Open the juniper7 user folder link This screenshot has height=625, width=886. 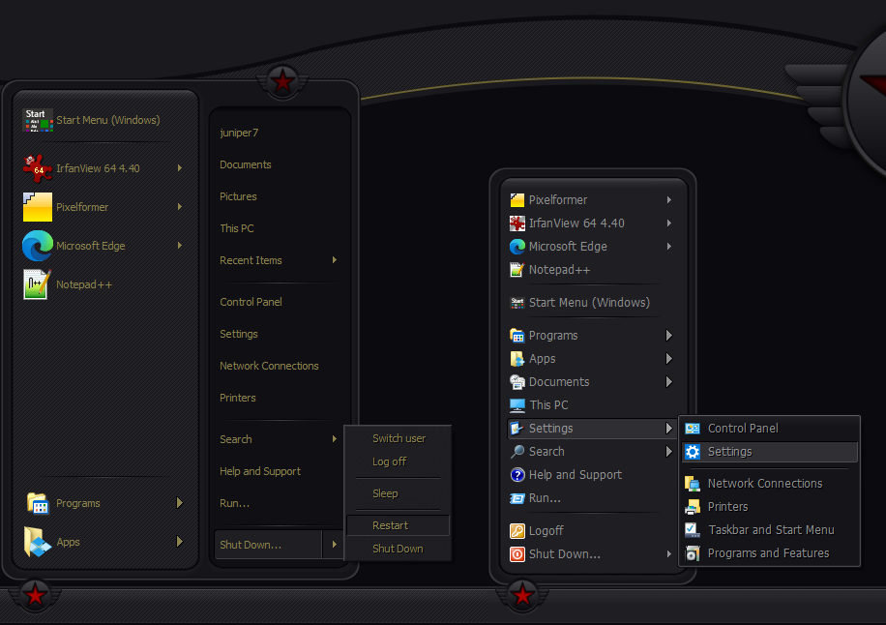(x=239, y=133)
